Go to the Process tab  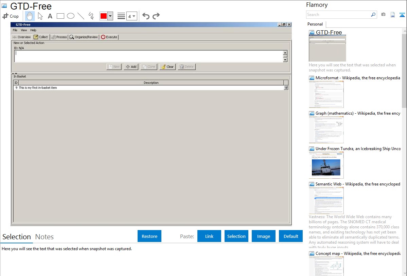59,37
